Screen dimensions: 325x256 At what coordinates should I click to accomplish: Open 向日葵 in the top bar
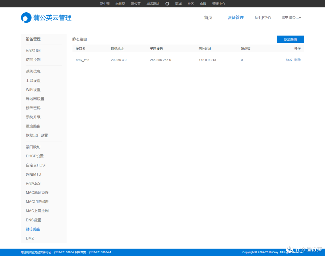[120, 4]
